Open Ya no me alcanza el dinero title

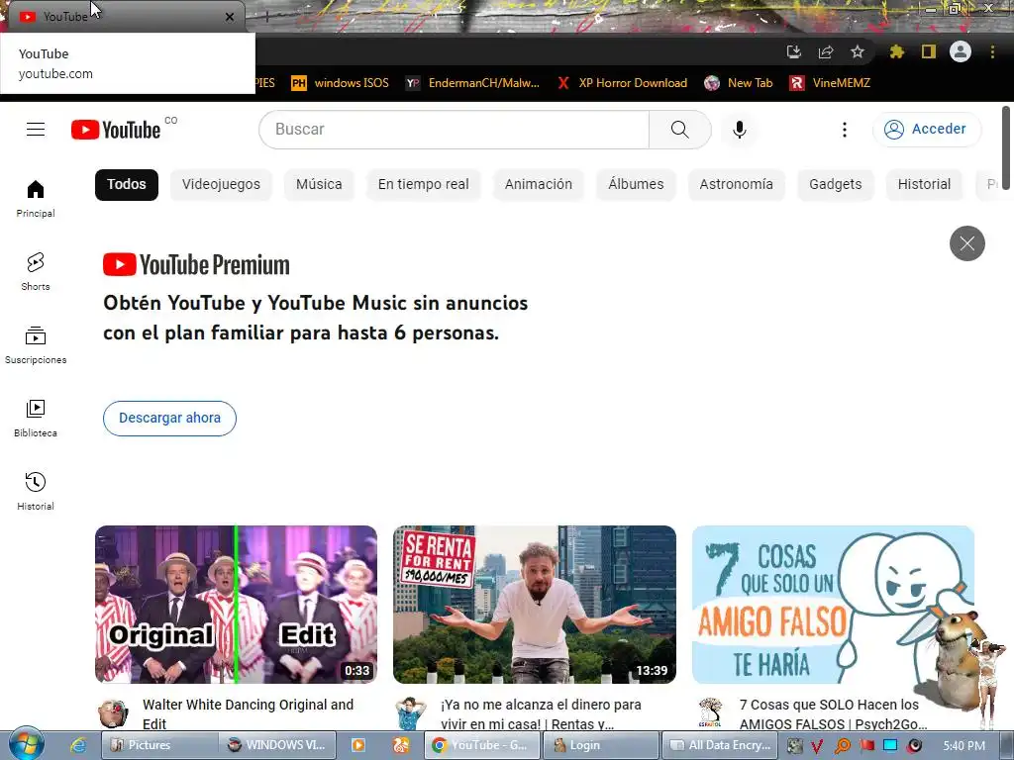541,714
